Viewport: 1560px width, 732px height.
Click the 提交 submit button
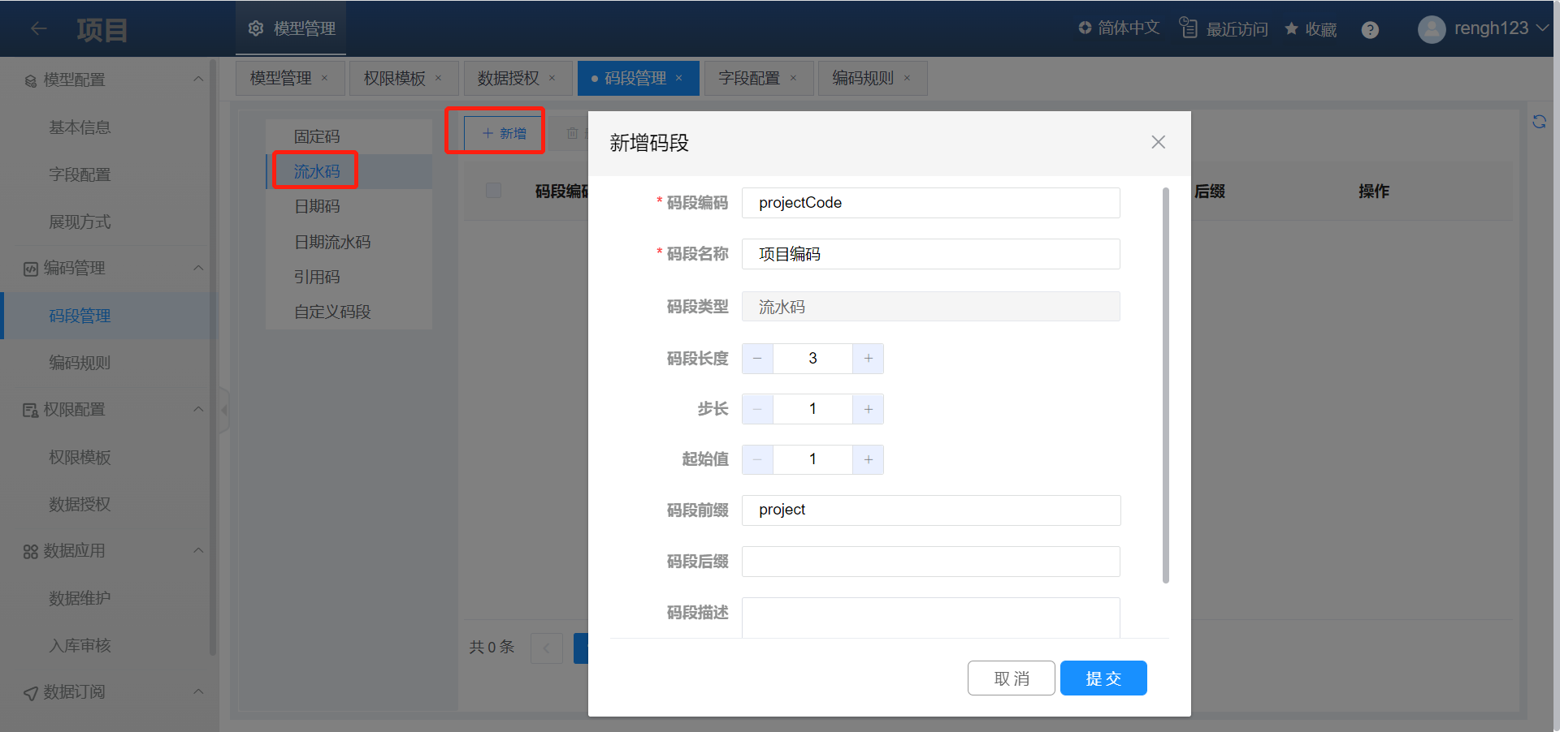click(x=1103, y=678)
